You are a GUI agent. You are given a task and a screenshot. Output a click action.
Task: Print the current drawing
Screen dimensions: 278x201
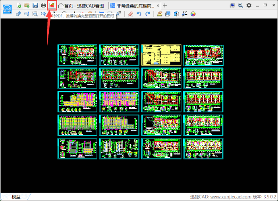coord(43,5)
